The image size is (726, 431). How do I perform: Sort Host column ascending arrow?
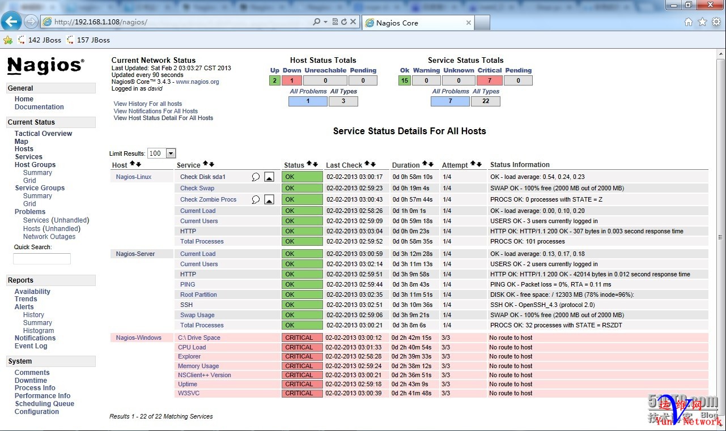[x=132, y=164]
